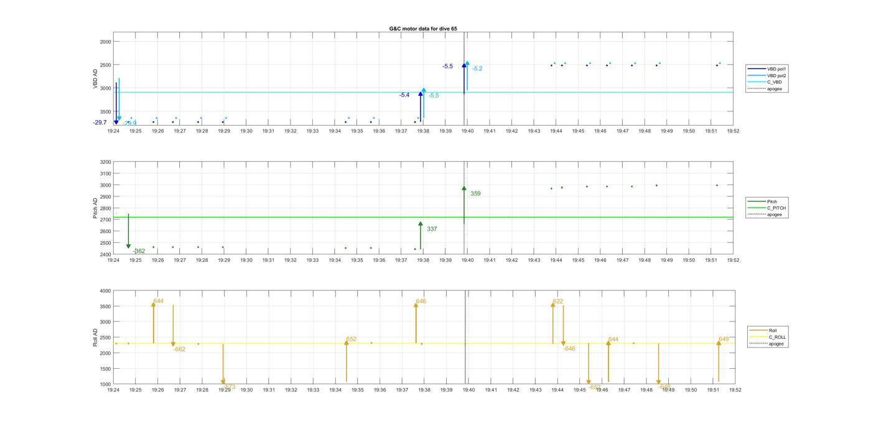Click the downward pitch arrowhead near -362
The width and height of the screenshot is (871, 431).
[129, 246]
